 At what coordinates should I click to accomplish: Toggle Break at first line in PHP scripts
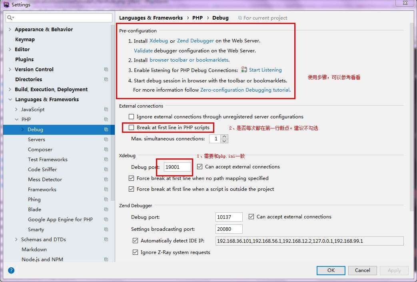click(x=131, y=128)
